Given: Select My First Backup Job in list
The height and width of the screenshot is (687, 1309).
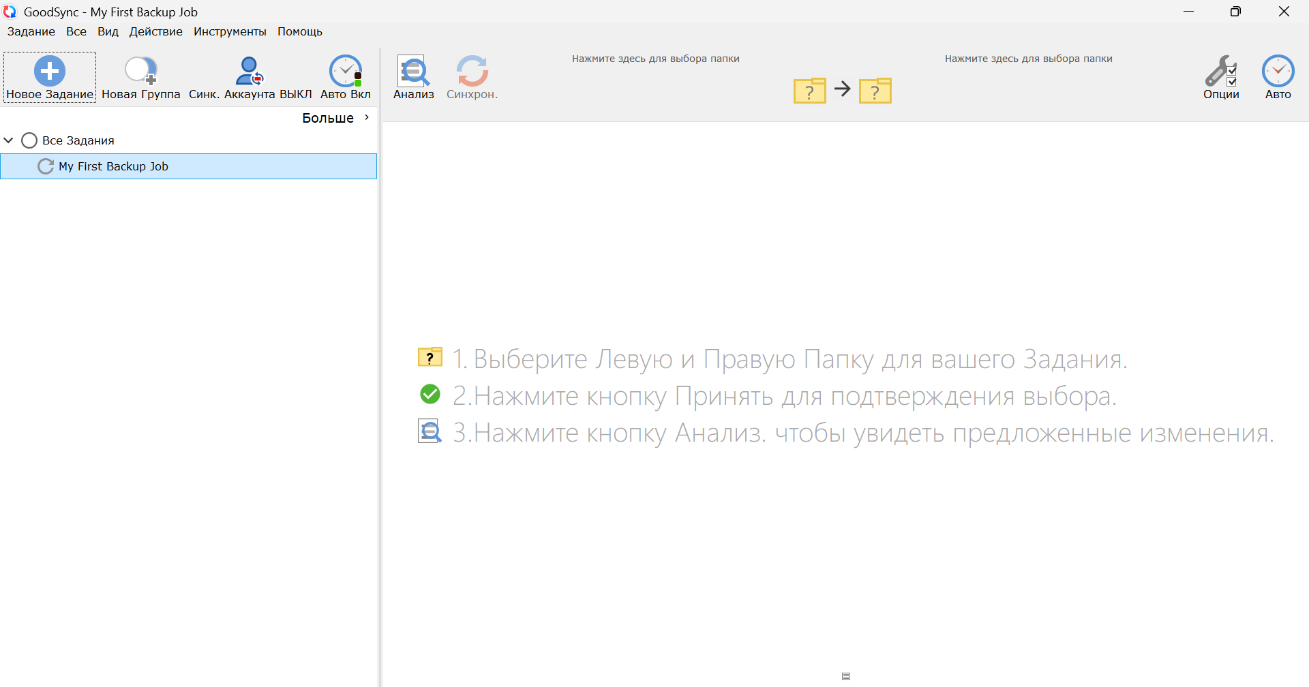Looking at the screenshot, I should tap(113, 166).
